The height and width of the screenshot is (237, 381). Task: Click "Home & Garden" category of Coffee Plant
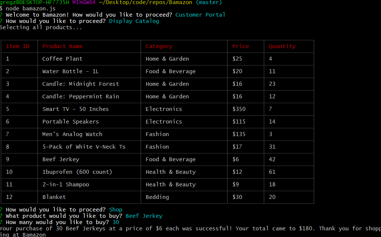[167, 59]
